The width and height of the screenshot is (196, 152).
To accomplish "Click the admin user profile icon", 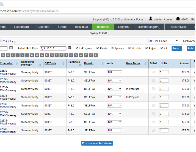I will pyautogui.click(x=151, y=18).
